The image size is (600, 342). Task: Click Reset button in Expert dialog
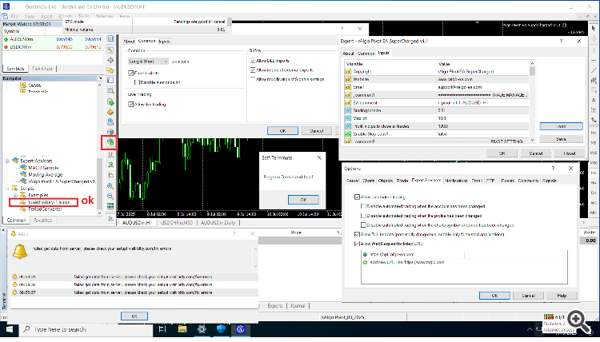coord(570,153)
